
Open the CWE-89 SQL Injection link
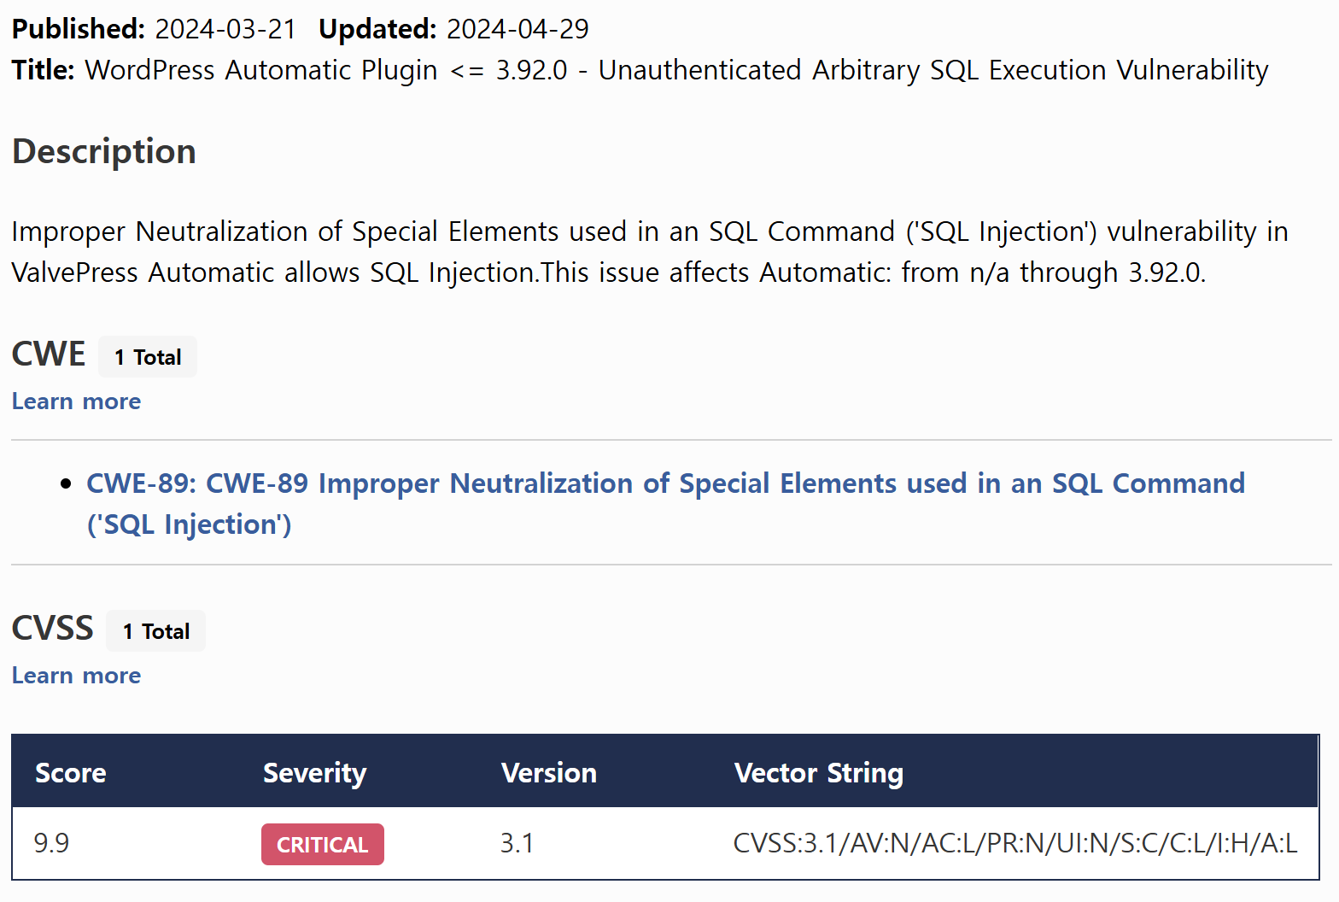click(x=666, y=504)
